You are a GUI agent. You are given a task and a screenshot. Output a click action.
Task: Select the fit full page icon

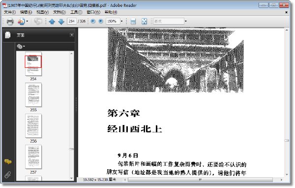coord(144,21)
